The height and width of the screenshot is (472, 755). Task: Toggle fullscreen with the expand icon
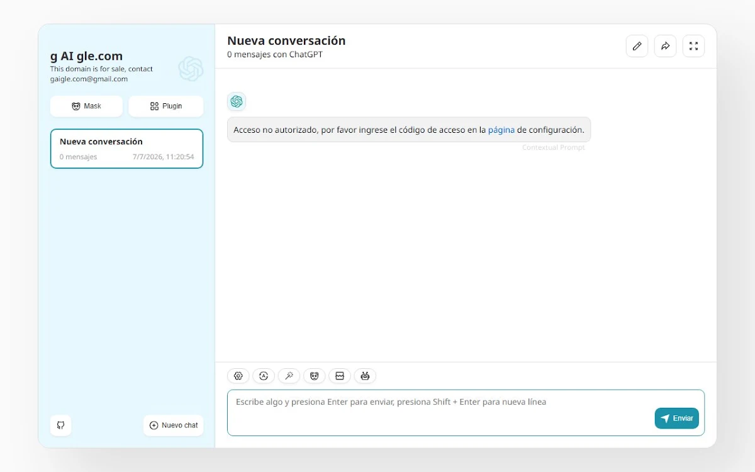693,46
